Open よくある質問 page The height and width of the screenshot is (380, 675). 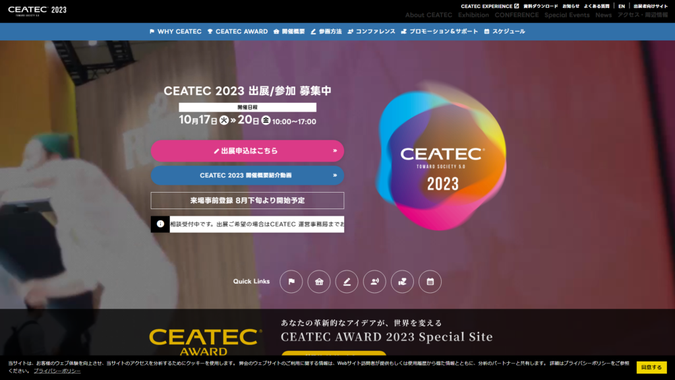point(597,6)
